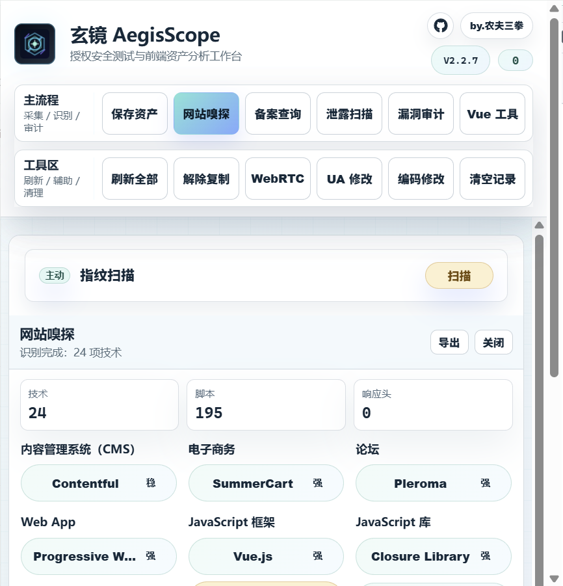Open the 泄露扫描 tab
The height and width of the screenshot is (586, 563).
point(349,114)
